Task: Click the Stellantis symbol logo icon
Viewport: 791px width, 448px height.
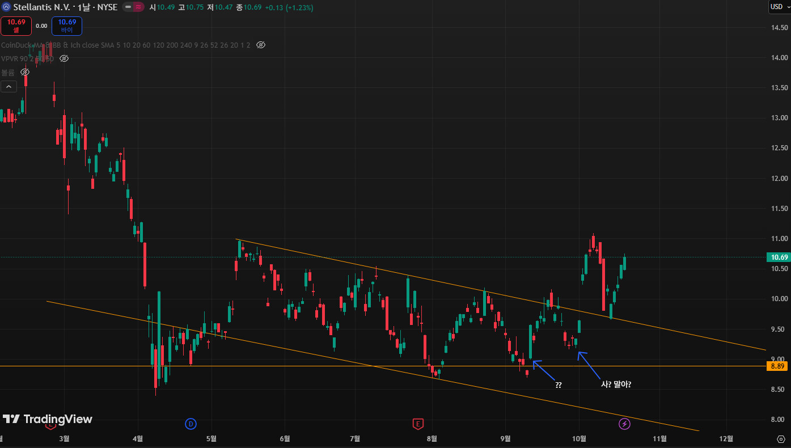Action: click(x=6, y=7)
